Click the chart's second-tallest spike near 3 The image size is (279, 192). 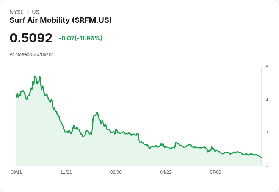(97, 113)
